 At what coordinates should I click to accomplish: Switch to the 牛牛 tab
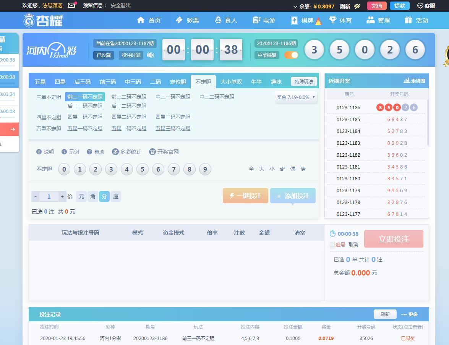[x=256, y=82]
